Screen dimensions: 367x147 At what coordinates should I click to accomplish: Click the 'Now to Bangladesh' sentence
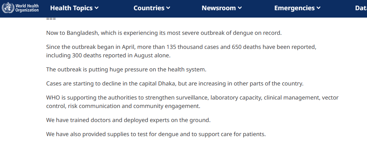point(164,33)
